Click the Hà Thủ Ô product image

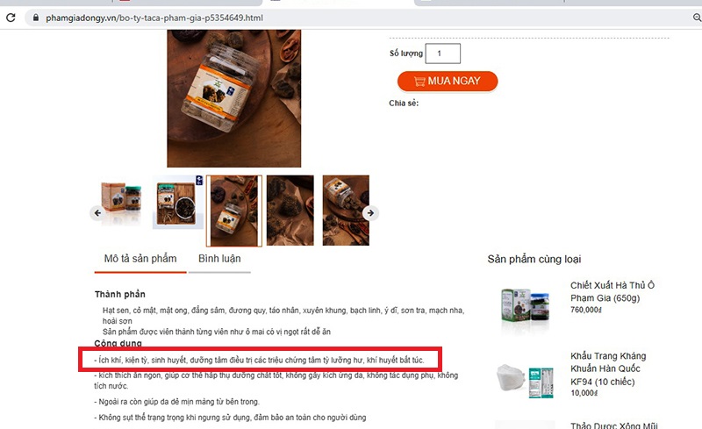(525, 308)
